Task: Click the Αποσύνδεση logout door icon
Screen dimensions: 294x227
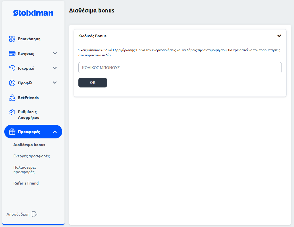Action: (x=35, y=214)
